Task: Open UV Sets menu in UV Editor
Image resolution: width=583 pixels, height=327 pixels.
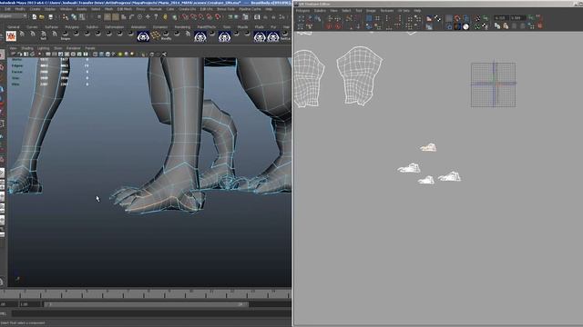Action: tap(404, 11)
